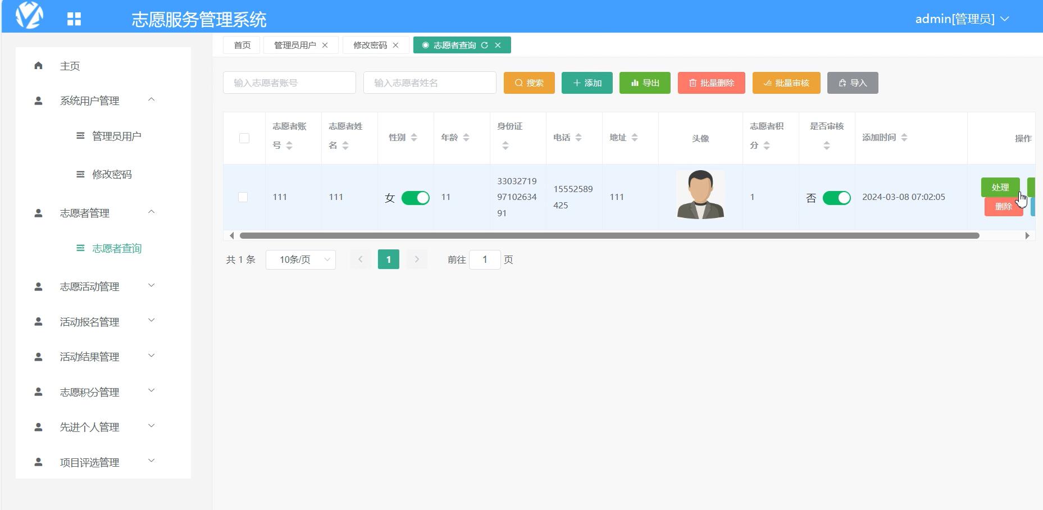Click the 导入 button
This screenshot has width=1043, height=510.
point(853,83)
